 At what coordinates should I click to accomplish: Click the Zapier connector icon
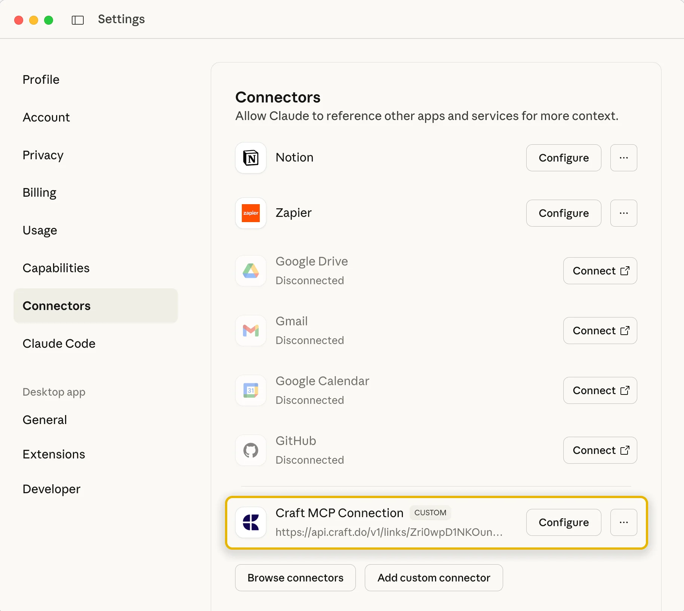(x=250, y=213)
